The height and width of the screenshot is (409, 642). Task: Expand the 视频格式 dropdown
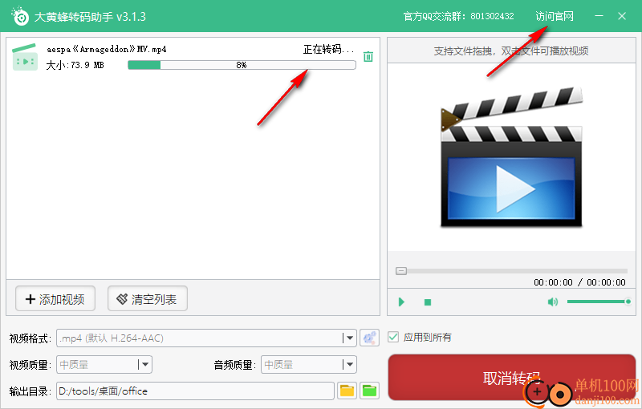click(348, 338)
